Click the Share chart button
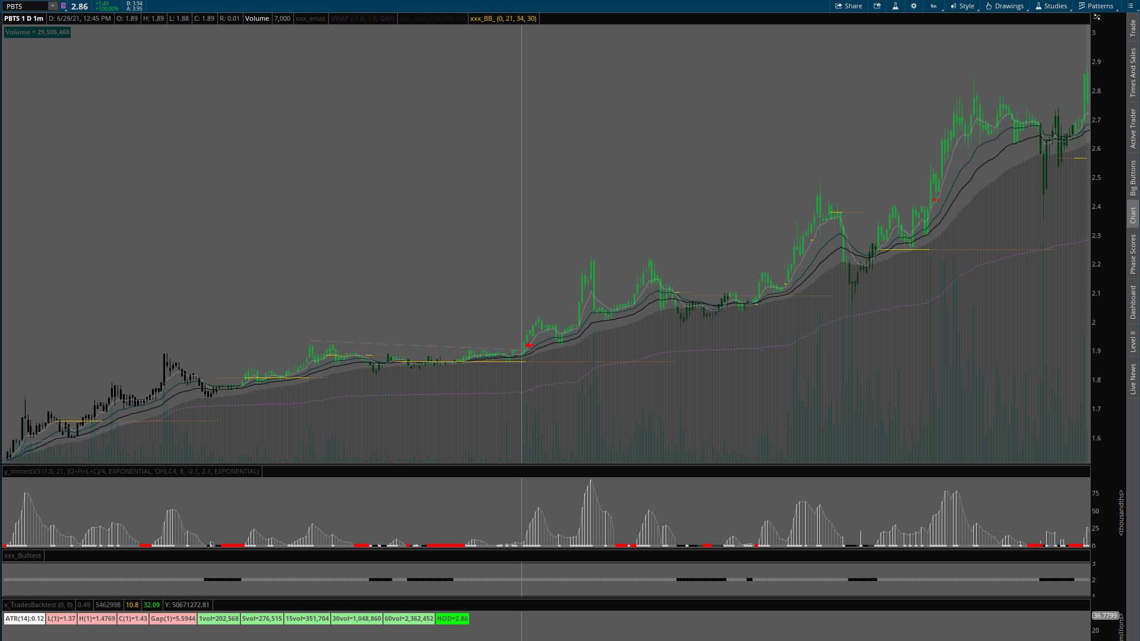1140x641 pixels. 848,6
